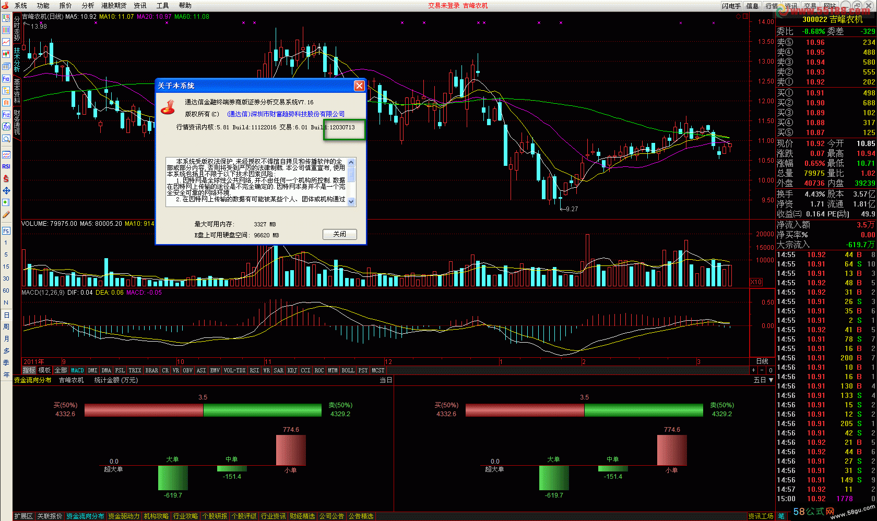The image size is (877, 521).
Task: Open the F5 switch icon
Action: (x=6, y=231)
